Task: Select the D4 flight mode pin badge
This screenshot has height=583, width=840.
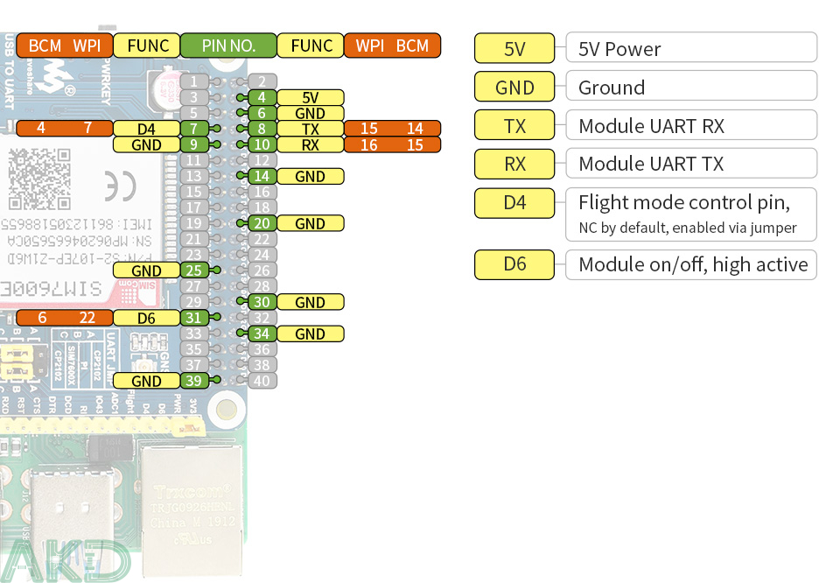Action: click(146, 130)
